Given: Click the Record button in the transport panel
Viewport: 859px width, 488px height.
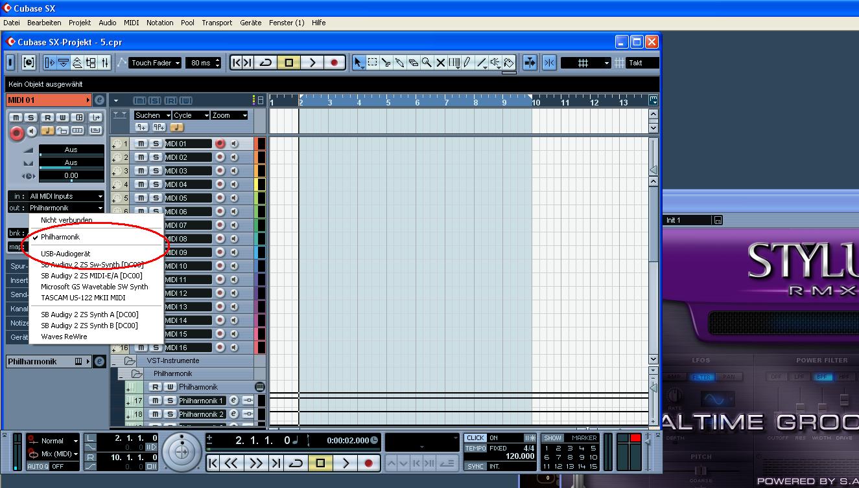Looking at the screenshot, I should [368, 463].
